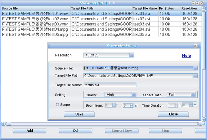207x140 pixels.
Task: Click the Add button to add files
Action: (x=29, y=131)
